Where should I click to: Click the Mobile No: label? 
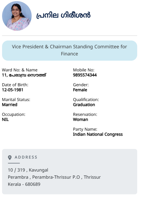84,70
